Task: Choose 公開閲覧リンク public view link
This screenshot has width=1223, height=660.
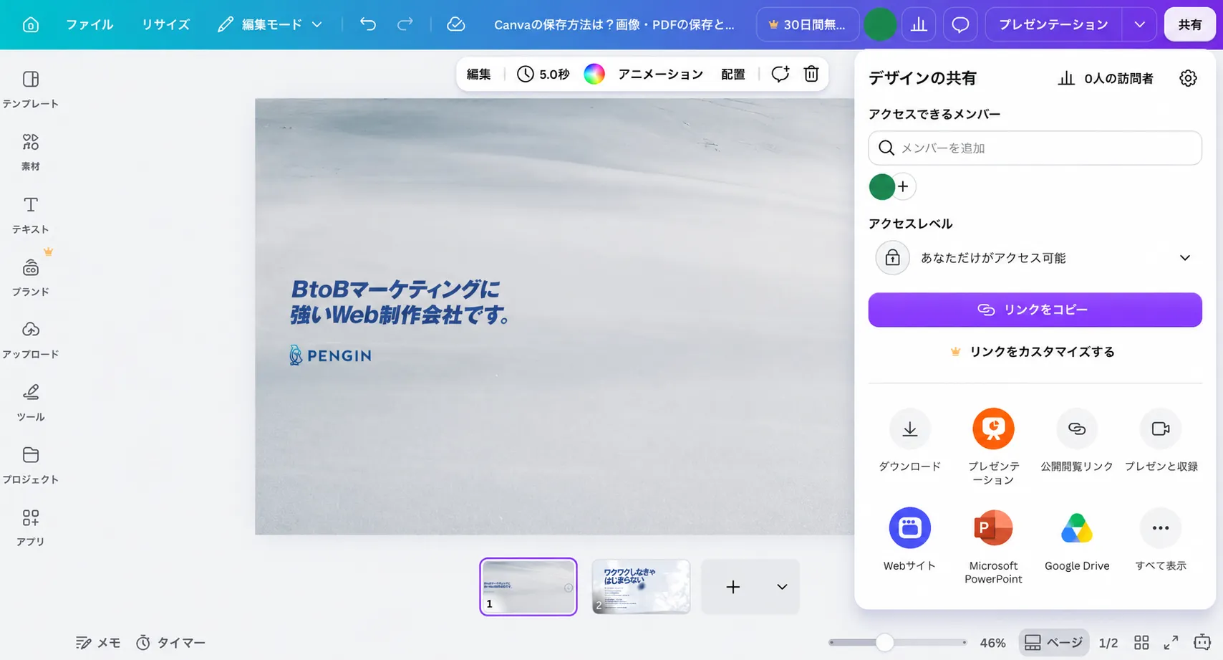Action: pyautogui.click(x=1077, y=440)
